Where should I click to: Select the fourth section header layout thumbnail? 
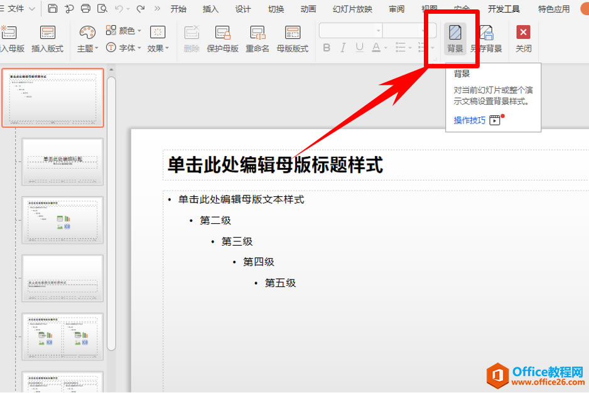click(62, 278)
